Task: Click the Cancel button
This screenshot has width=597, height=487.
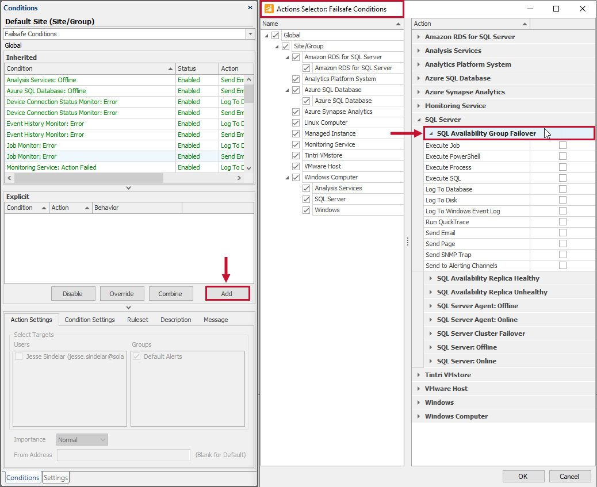Action: point(569,476)
